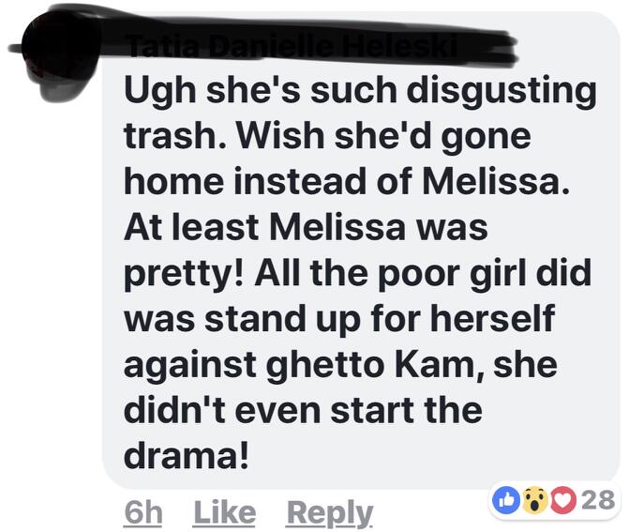Click the word "herself" in the comment
The width and height of the screenshot is (644, 532).
pos(492,318)
